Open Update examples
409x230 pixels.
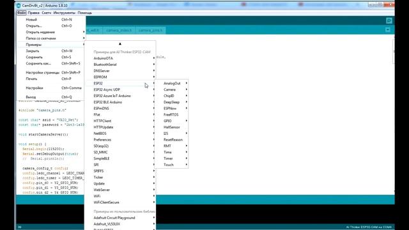[x=120, y=183]
